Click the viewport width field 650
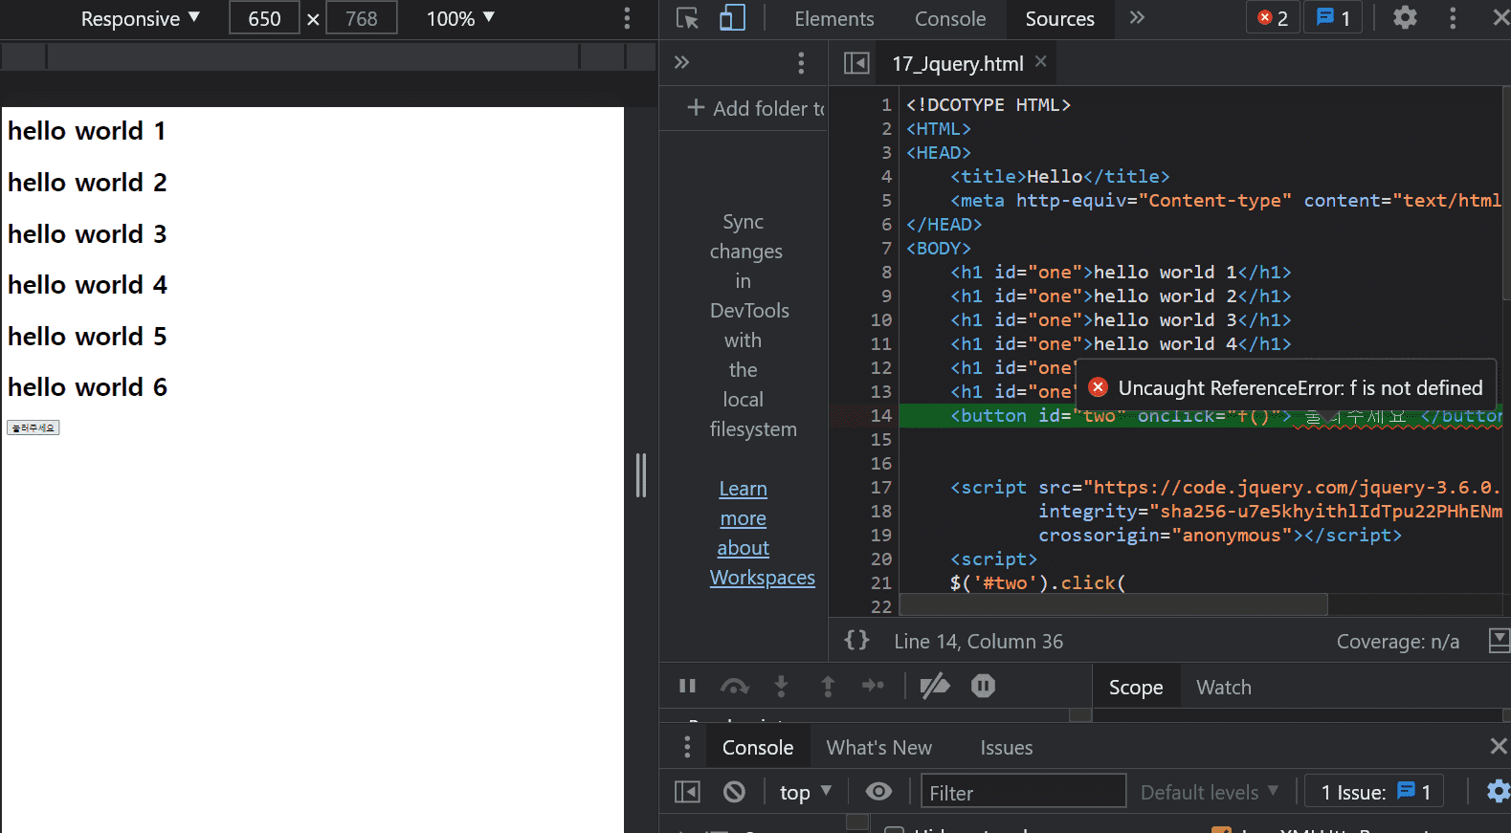The height and width of the screenshot is (833, 1511). click(x=264, y=19)
